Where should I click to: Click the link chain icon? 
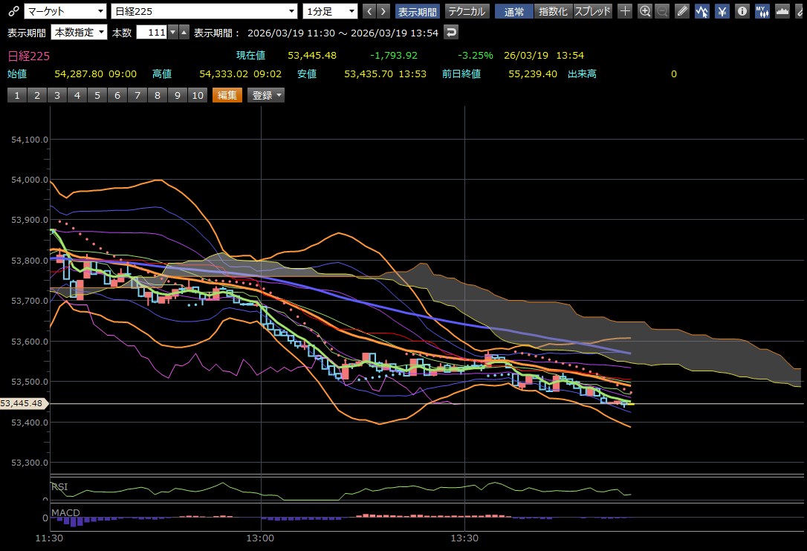click(12, 11)
